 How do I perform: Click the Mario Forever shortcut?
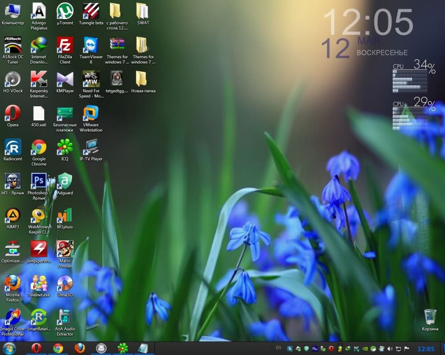click(65, 249)
